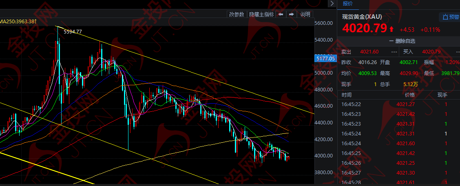Click the 最高 value 4029.90
The width and height of the screenshot is (460, 186).
pyautogui.click(x=408, y=73)
